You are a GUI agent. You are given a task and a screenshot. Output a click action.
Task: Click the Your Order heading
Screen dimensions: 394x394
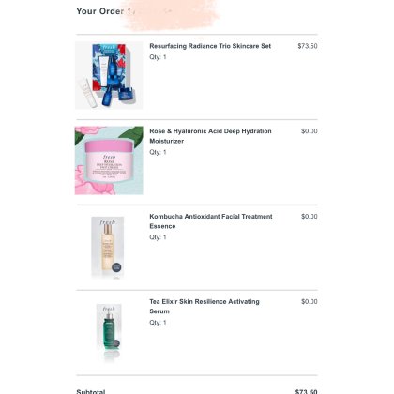[100, 11]
